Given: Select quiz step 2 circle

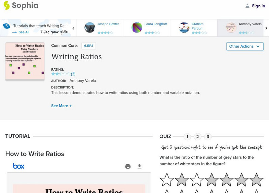Looking at the screenshot, I should [x=198, y=136].
